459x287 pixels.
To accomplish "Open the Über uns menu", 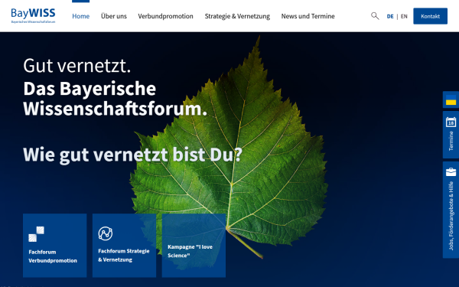I will point(114,16).
